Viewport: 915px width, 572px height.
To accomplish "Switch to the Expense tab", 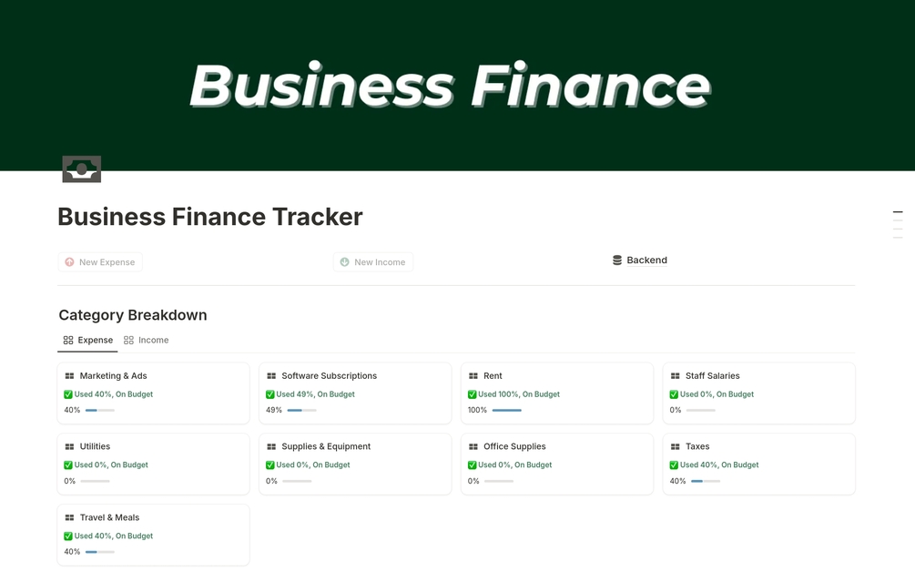I will point(88,341).
